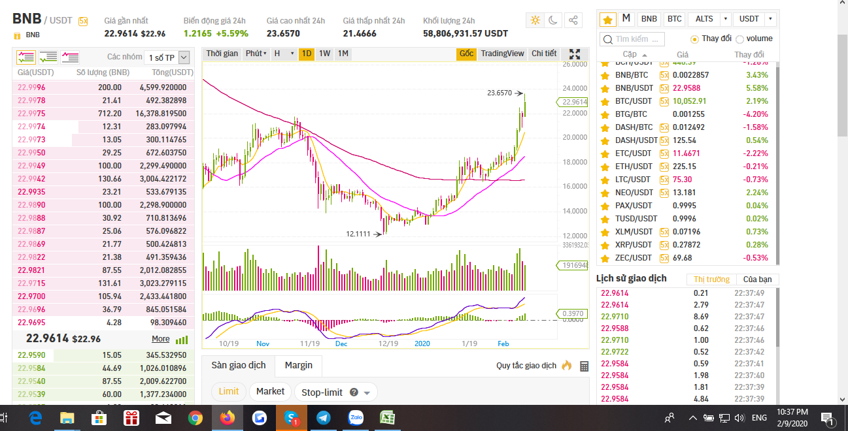Unfavorite the XRP/USDT star
848x431 pixels.
[605, 245]
